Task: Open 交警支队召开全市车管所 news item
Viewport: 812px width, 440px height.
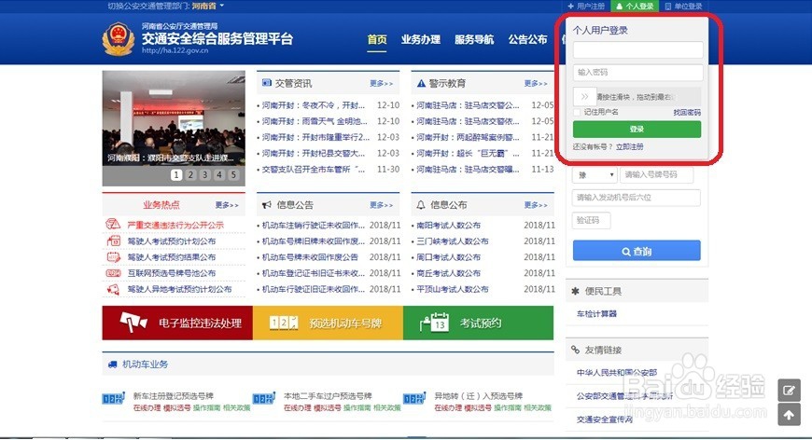Action: pyautogui.click(x=314, y=170)
